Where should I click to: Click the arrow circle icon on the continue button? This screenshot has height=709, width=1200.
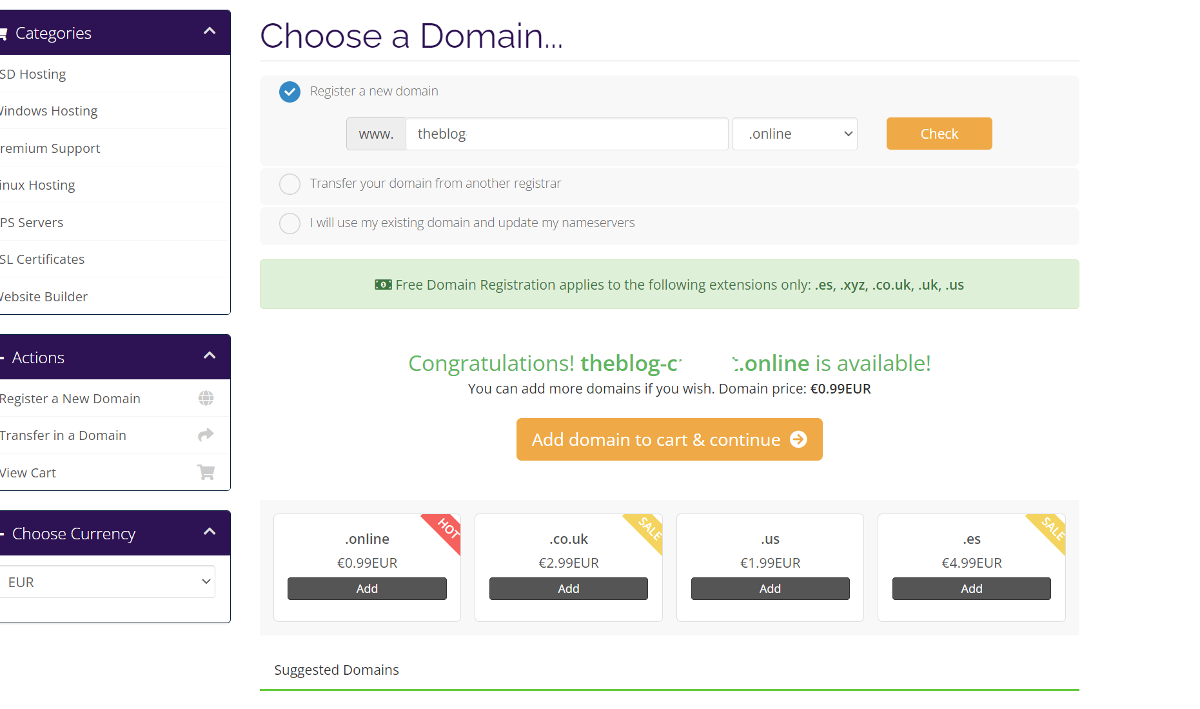[x=798, y=439]
